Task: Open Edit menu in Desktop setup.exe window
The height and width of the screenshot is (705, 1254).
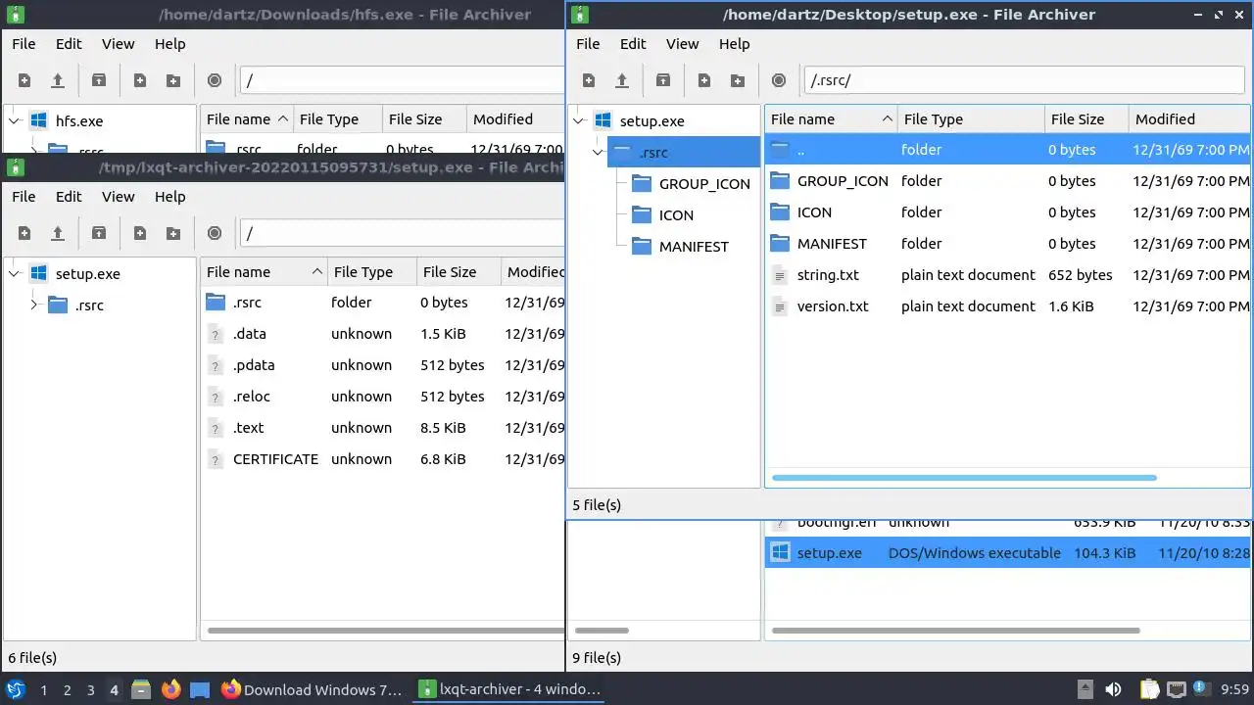Action: coord(633,44)
